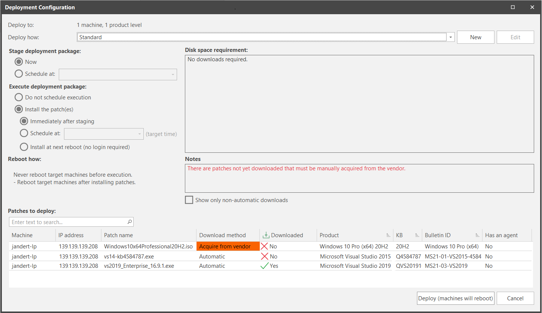Click the Windows 10 Pro (x64) 20H2 product cell
Viewport: 542px width, 313px height.
tap(354, 247)
